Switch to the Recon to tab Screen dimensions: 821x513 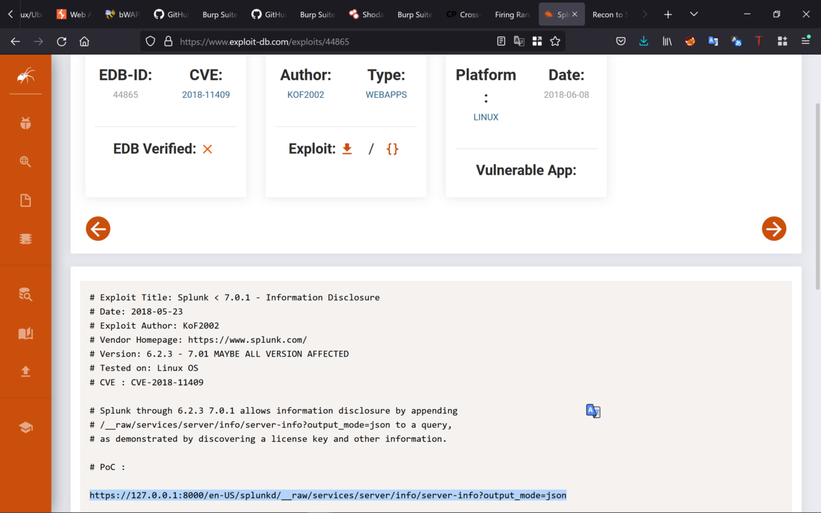[610, 14]
